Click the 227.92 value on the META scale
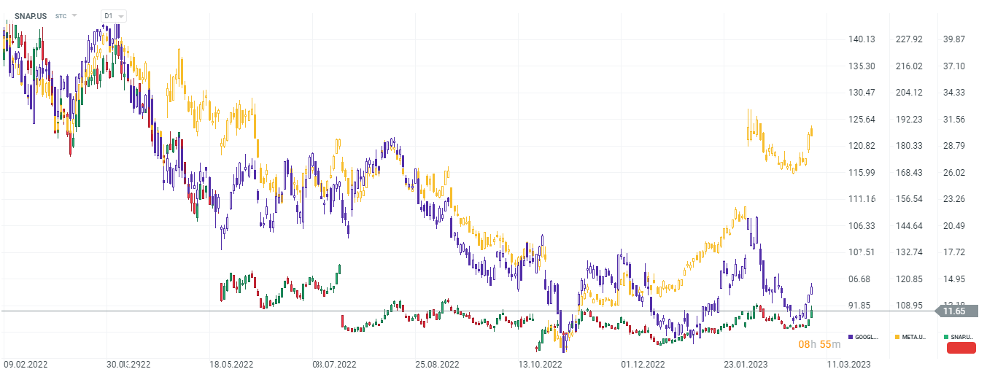The height and width of the screenshot is (377, 987). 909,39
